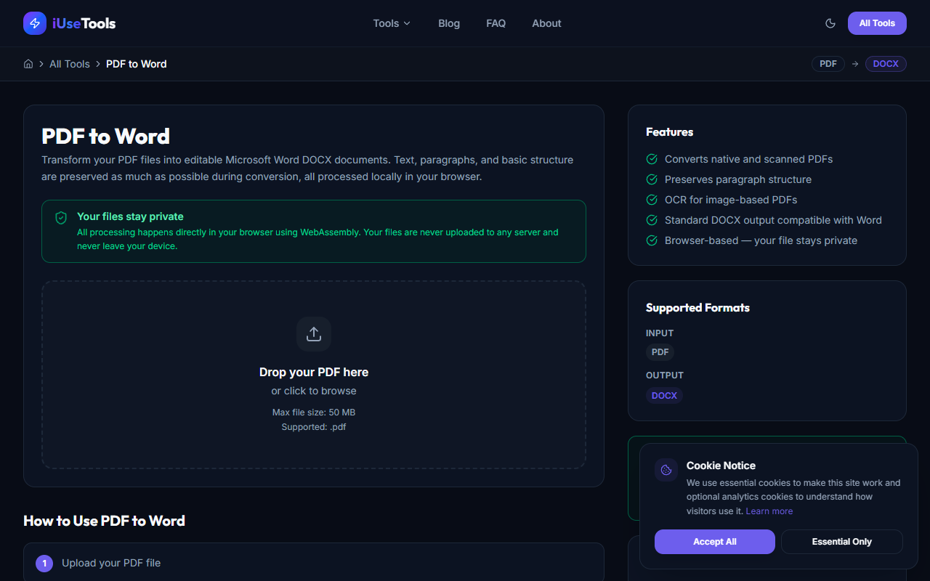
Task: Click the upload arrow icon in drop zone
Action: [313, 333]
